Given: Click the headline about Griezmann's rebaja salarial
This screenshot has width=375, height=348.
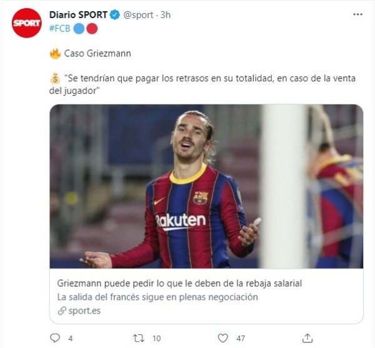Looking at the screenshot, I should pos(179,284).
